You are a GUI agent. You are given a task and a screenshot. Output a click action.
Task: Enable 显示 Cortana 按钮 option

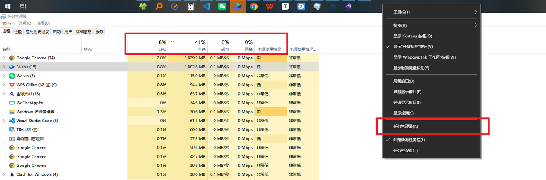(x=412, y=36)
